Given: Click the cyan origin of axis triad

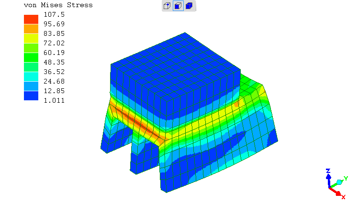Looking at the screenshot, I should coord(339,182).
